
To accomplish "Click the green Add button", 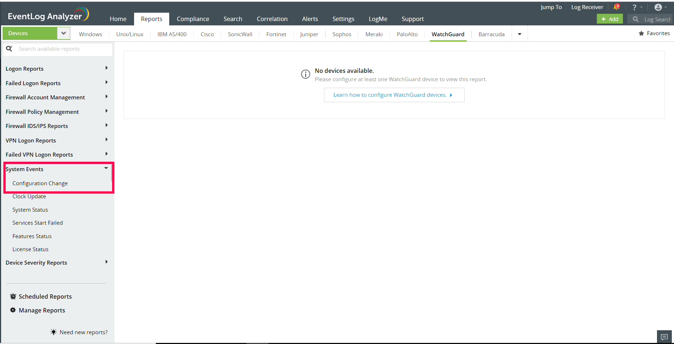I will (x=610, y=19).
